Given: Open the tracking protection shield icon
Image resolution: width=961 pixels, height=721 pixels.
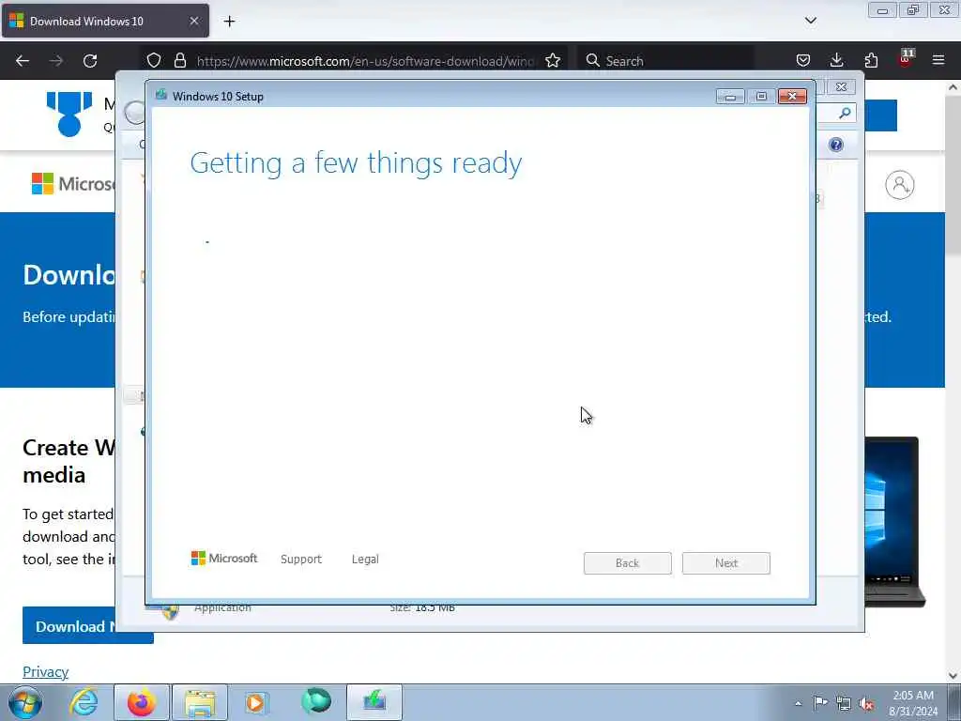Looking at the screenshot, I should (x=154, y=60).
